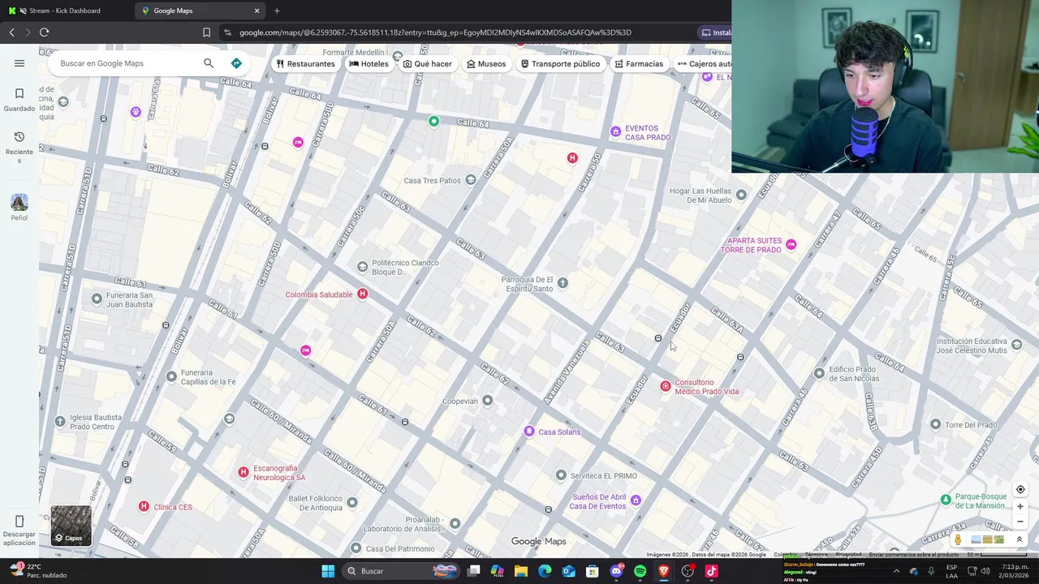Open directions with the blue diamond icon
Screen dimensions: 1039x584
coord(236,63)
